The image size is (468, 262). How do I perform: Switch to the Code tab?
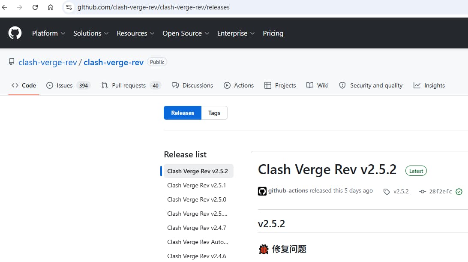[24, 85]
